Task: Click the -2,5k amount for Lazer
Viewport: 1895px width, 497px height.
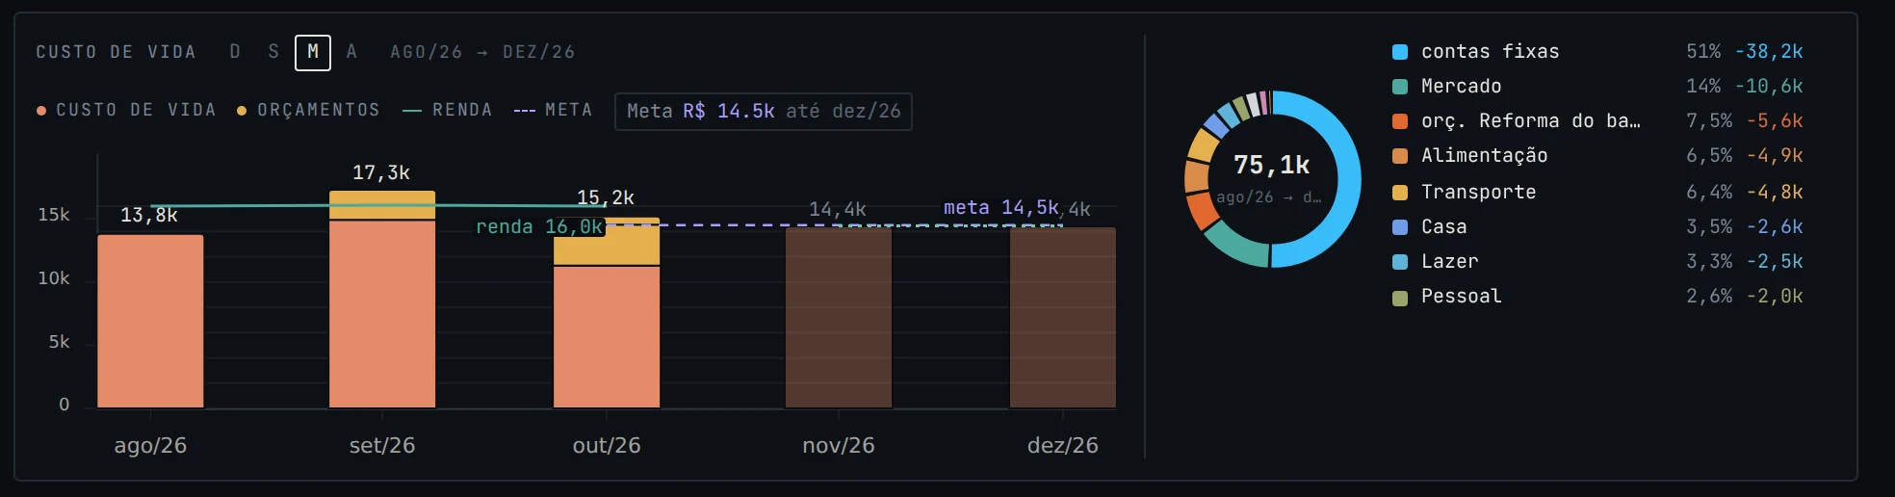Action: (x=1775, y=262)
